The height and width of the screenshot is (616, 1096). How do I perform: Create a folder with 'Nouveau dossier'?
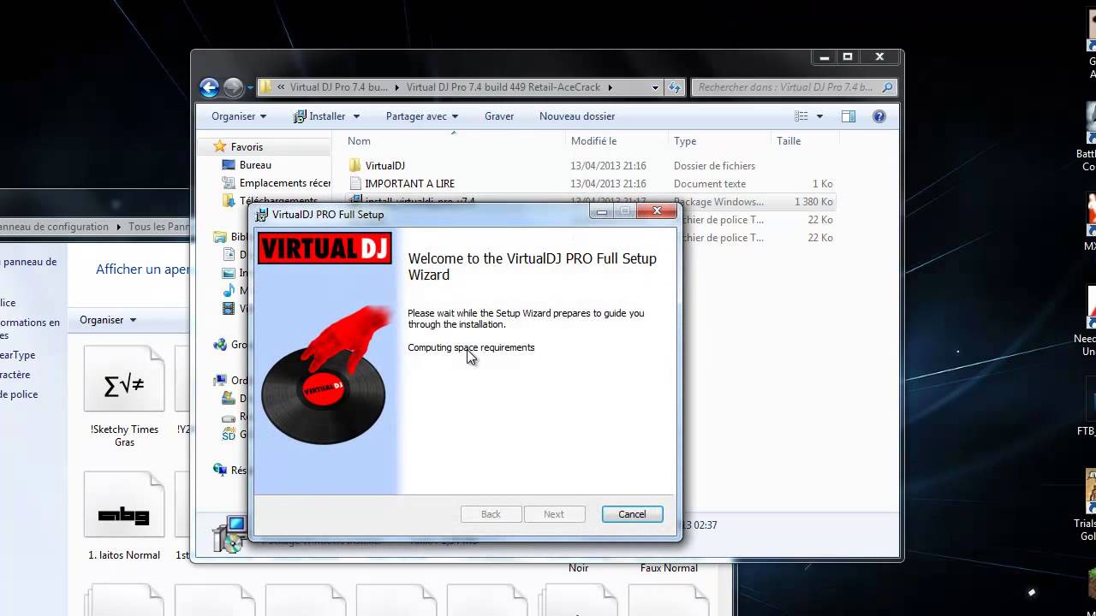coord(577,116)
